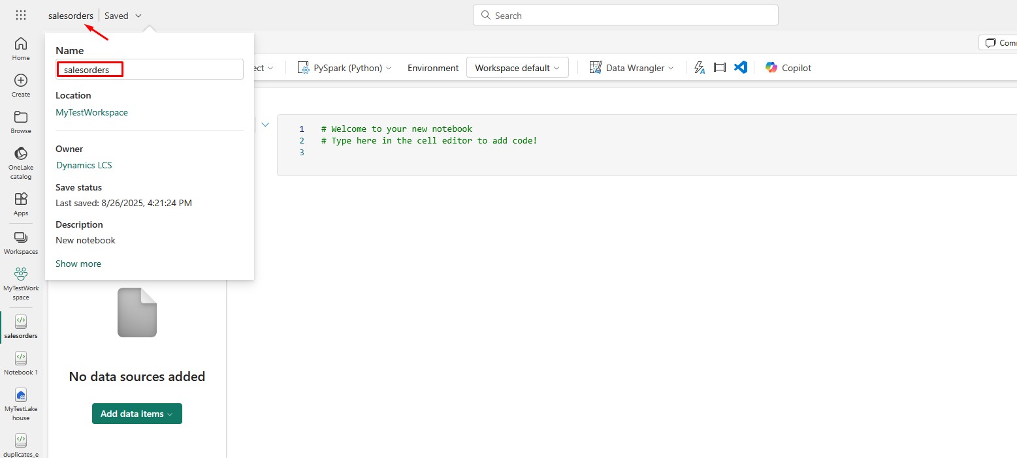1017x458 pixels.
Task: Click the salesorders notebook title
Action: 71,16
